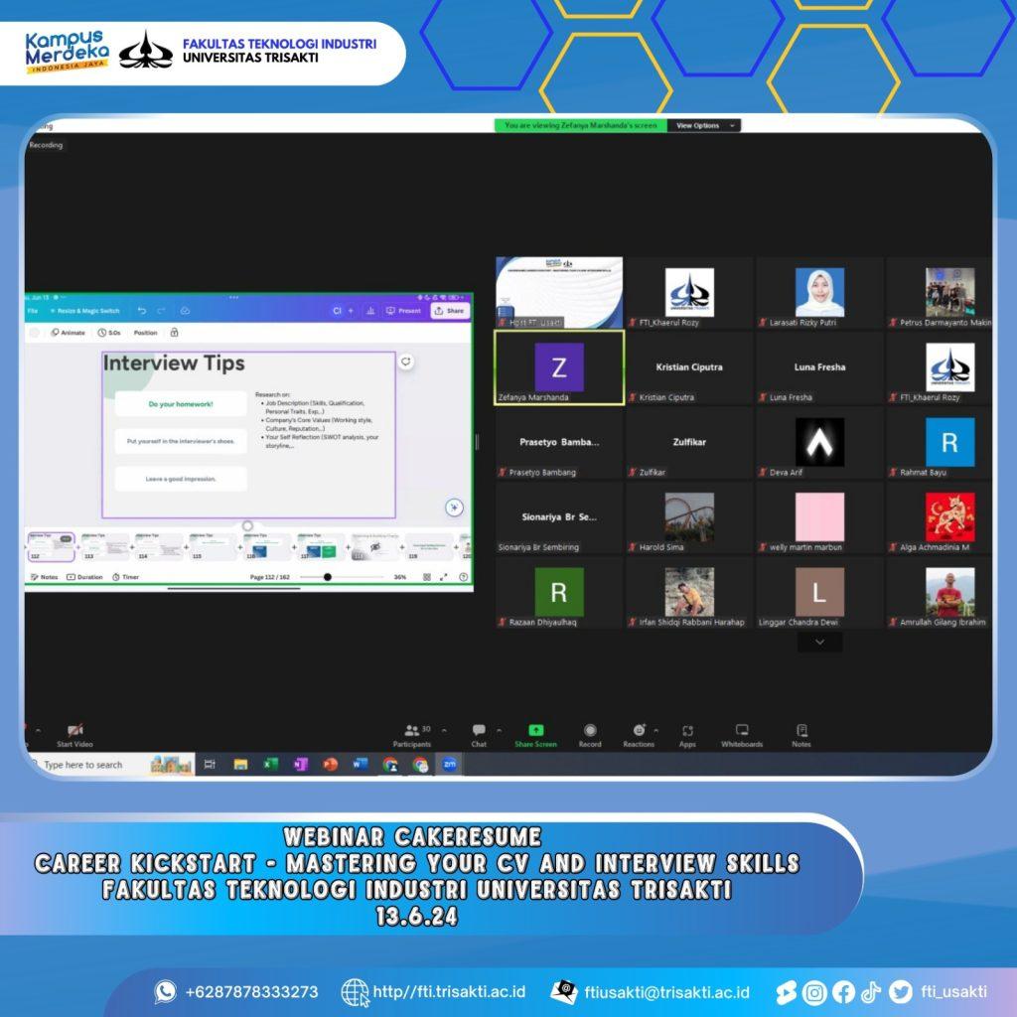Open the File menu in Canva
This screenshot has width=1017, height=1017.
[x=33, y=311]
